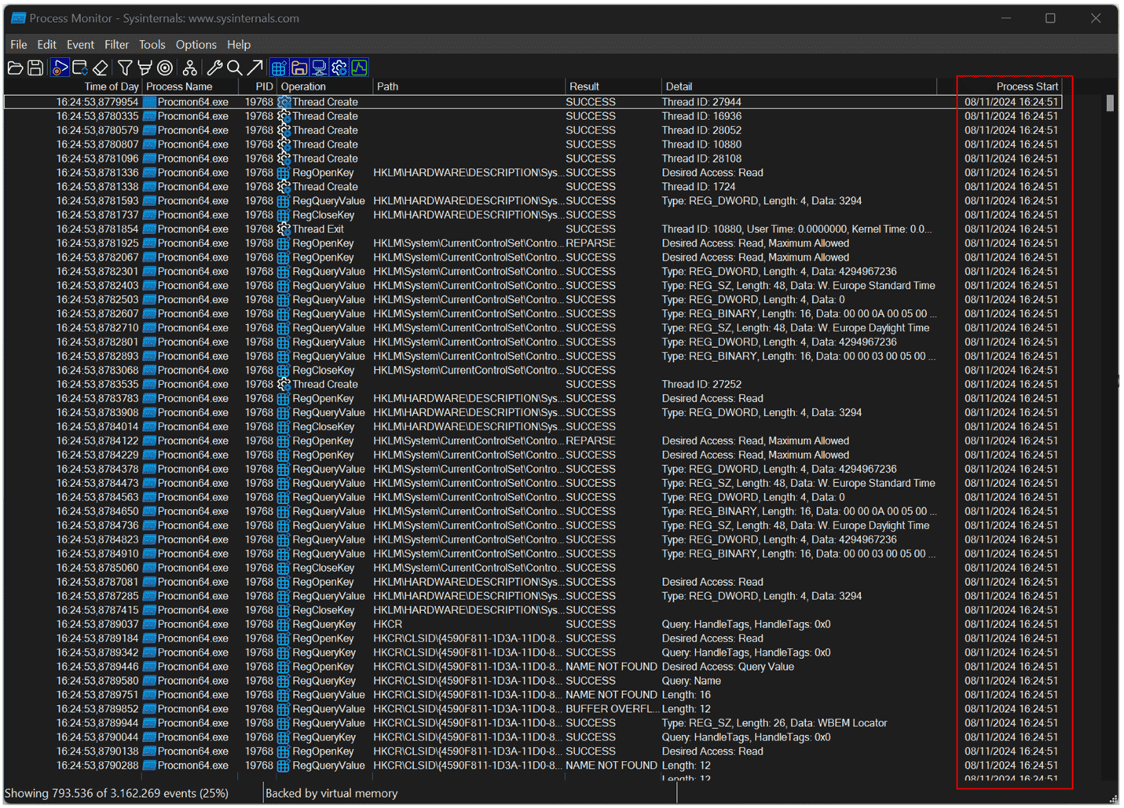Click the Jump To arrow icon
Viewport: 1124px width, 808px height.
tap(254, 68)
